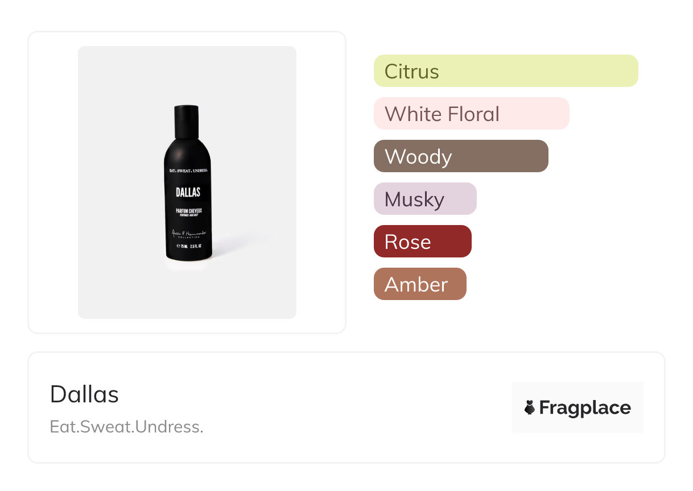
Task: Click the Dallas fragrance title
Action: [84, 394]
